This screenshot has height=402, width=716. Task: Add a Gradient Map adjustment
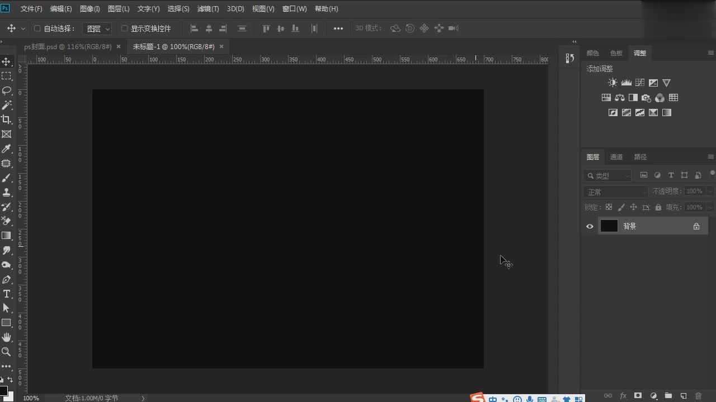pyautogui.click(x=667, y=113)
